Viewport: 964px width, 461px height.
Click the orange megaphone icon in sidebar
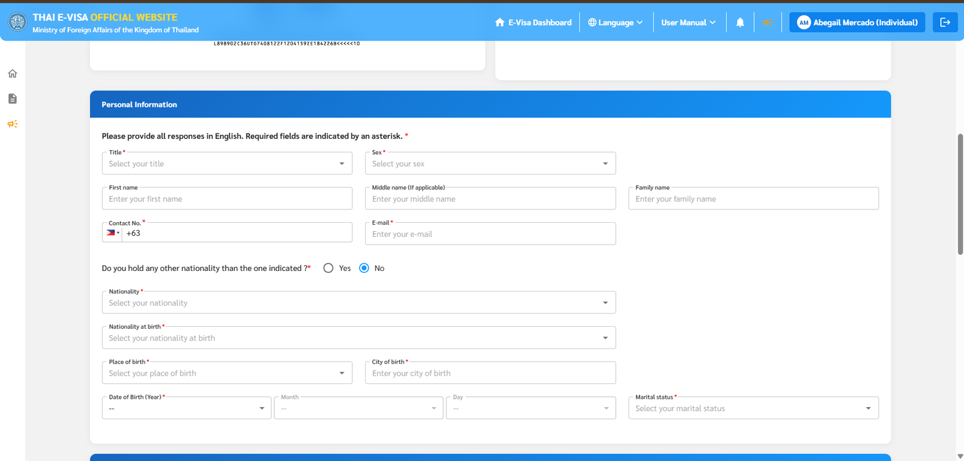click(12, 124)
